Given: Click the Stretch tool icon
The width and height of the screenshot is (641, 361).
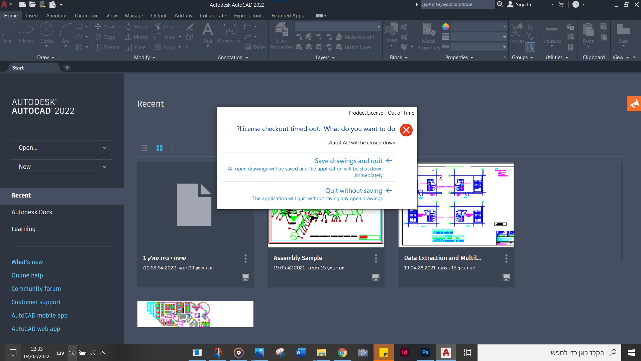Looking at the screenshot, I should click(98, 47).
